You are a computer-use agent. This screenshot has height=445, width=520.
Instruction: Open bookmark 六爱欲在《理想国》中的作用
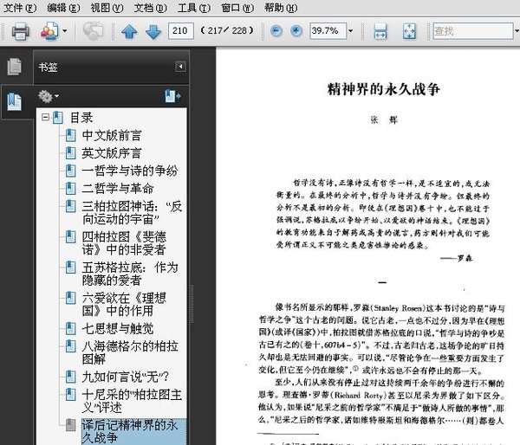tap(124, 304)
